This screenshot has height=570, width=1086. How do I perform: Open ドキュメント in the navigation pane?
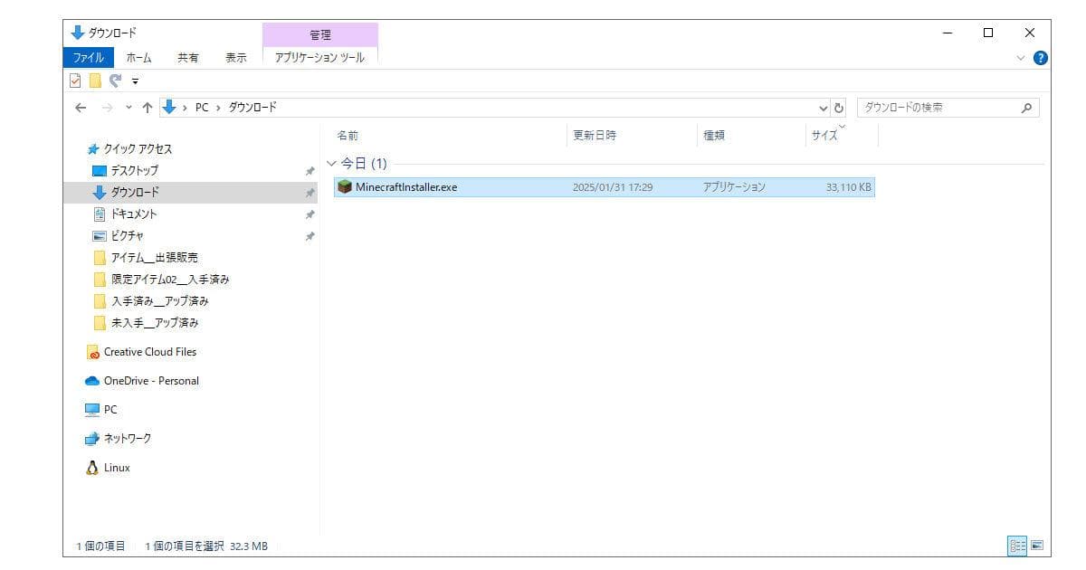pyautogui.click(x=125, y=214)
